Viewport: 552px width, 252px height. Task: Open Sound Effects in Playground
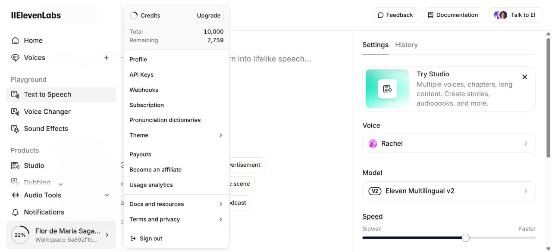click(46, 129)
